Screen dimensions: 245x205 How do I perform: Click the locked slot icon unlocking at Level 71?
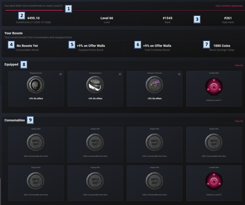click(x=214, y=86)
